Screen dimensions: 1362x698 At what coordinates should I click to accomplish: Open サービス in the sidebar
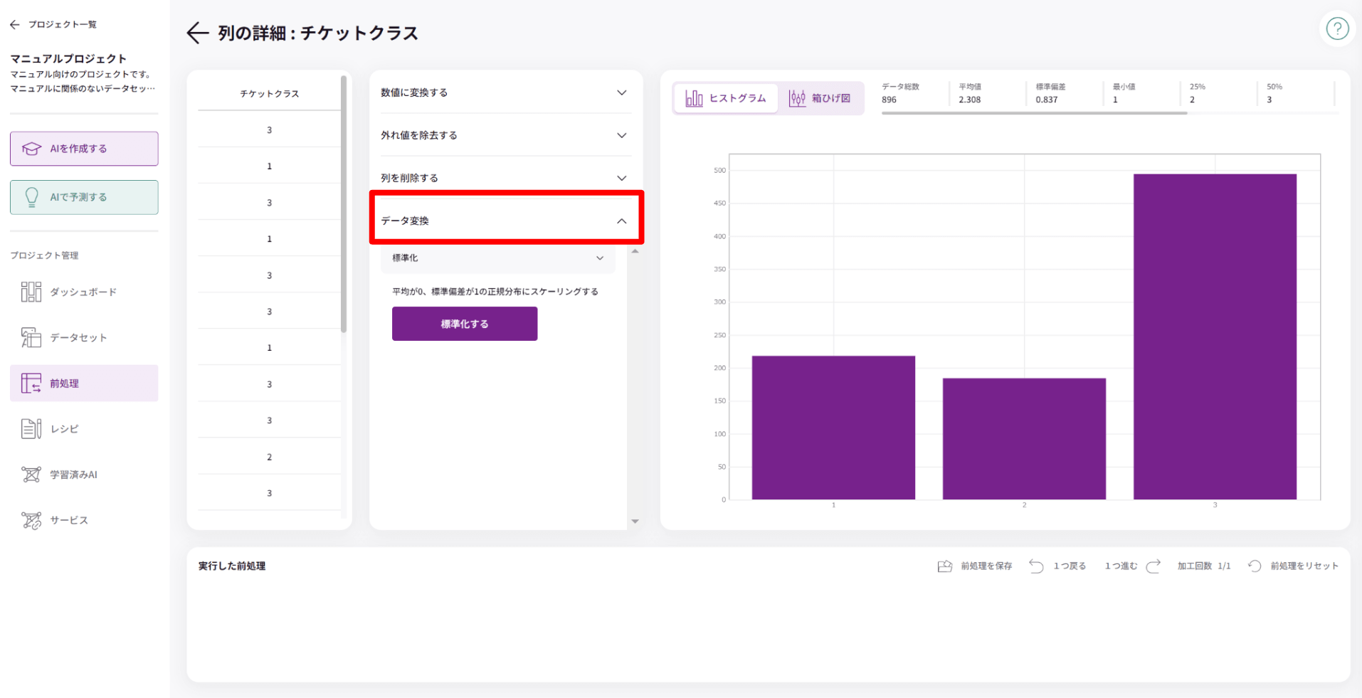pos(69,520)
